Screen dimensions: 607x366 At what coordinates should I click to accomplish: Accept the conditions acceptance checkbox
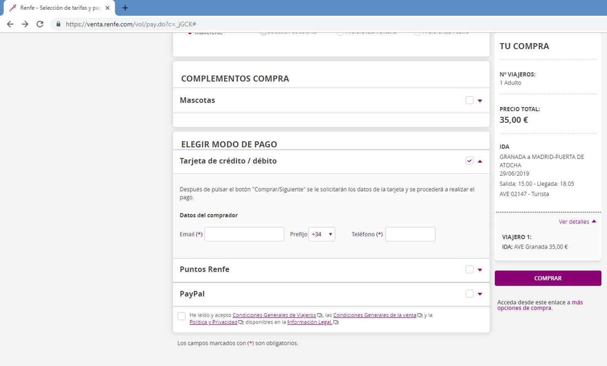181,316
